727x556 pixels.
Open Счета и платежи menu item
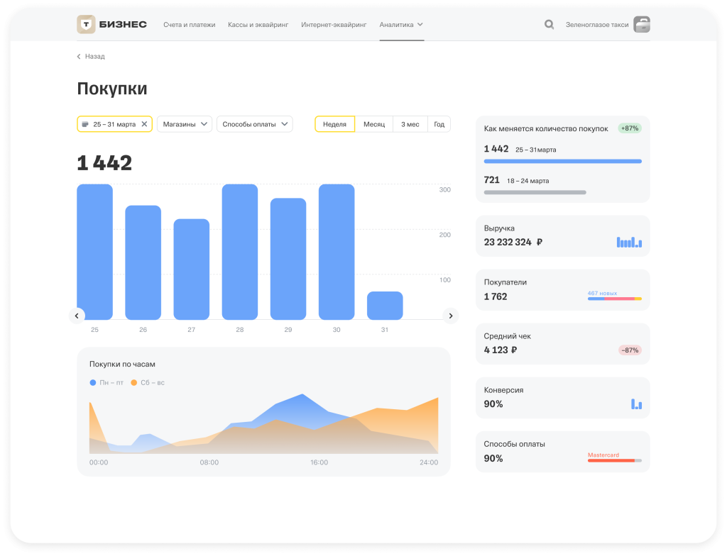point(189,25)
